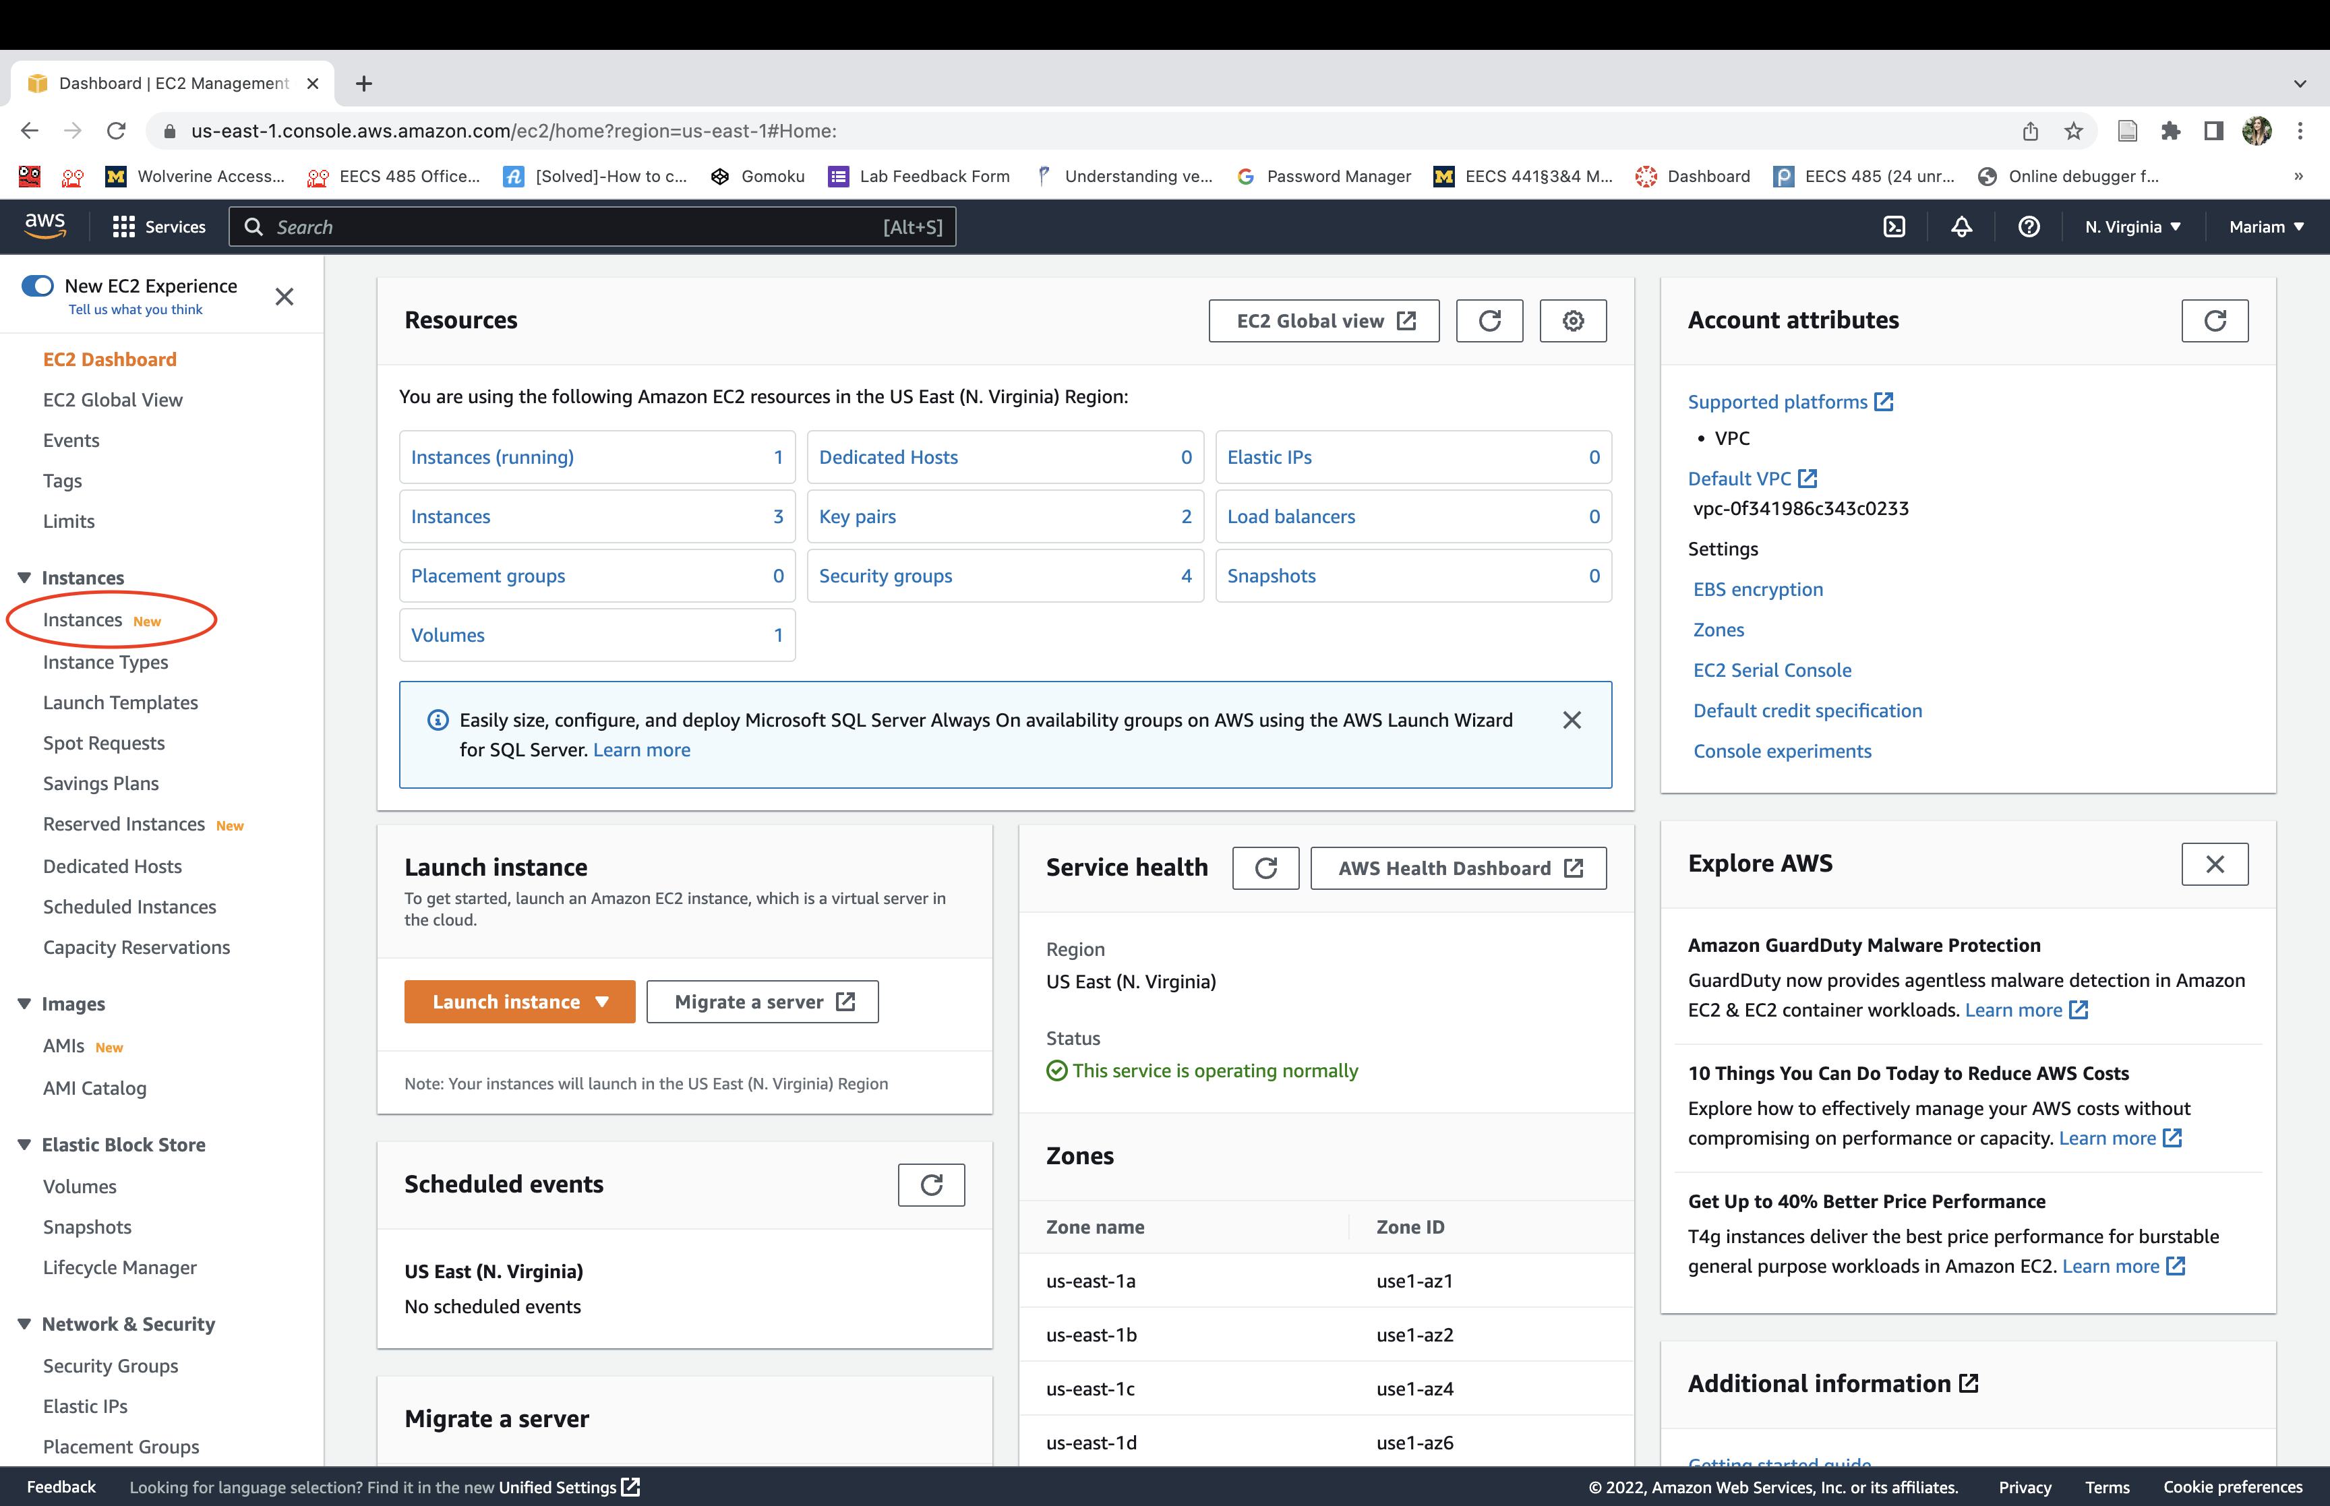
Task: Click the AWS logo home icon
Action: coord(45,226)
